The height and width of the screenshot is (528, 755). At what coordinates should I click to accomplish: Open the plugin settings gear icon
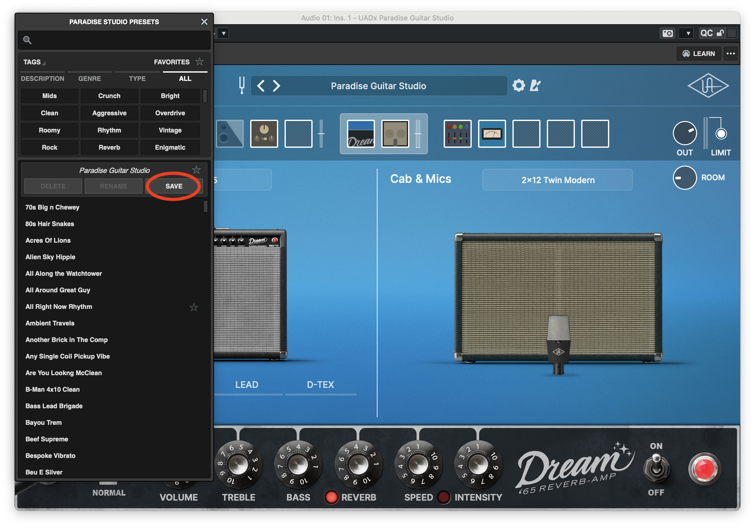click(x=519, y=86)
